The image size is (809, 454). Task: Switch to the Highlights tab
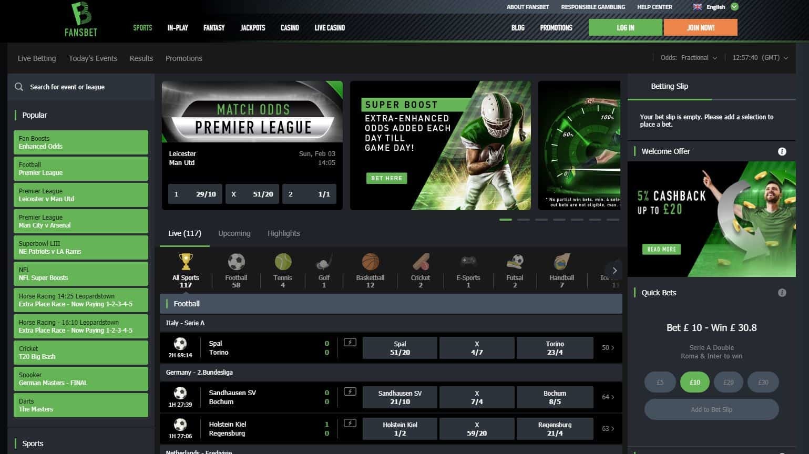click(284, 233)
